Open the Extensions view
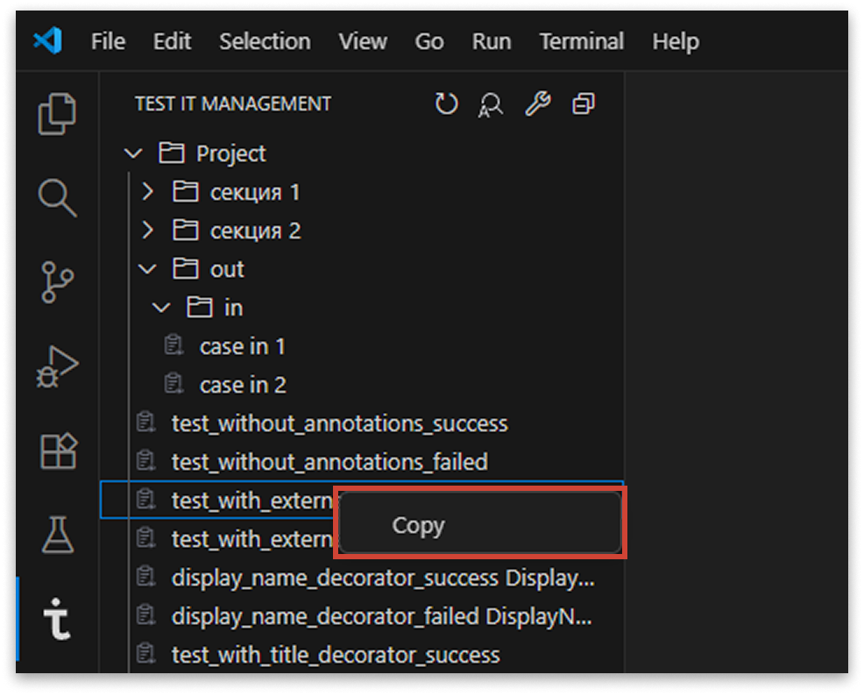The image size is (864, 696). tap(58, 451)
